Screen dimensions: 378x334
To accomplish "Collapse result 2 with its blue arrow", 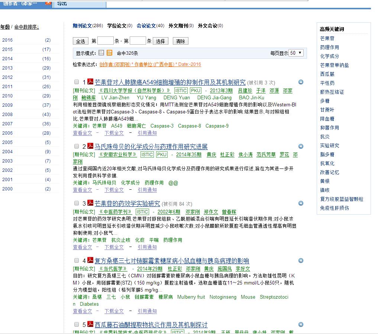I will [x=301, y=147].
